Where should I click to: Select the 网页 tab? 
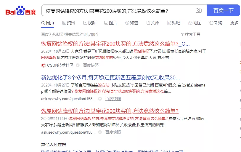pyautogui.click(x=48, y=23)
